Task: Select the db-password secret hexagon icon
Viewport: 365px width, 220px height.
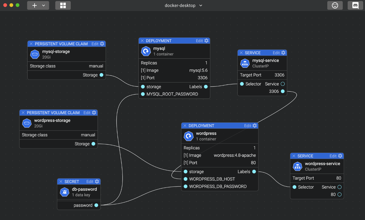Action: pyautogui.click(x=65, y=192)
